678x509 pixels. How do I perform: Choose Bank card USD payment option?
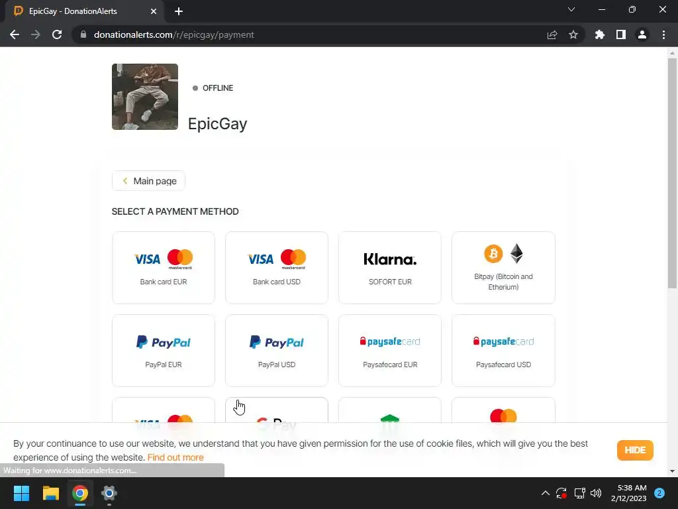pos(277,268)
